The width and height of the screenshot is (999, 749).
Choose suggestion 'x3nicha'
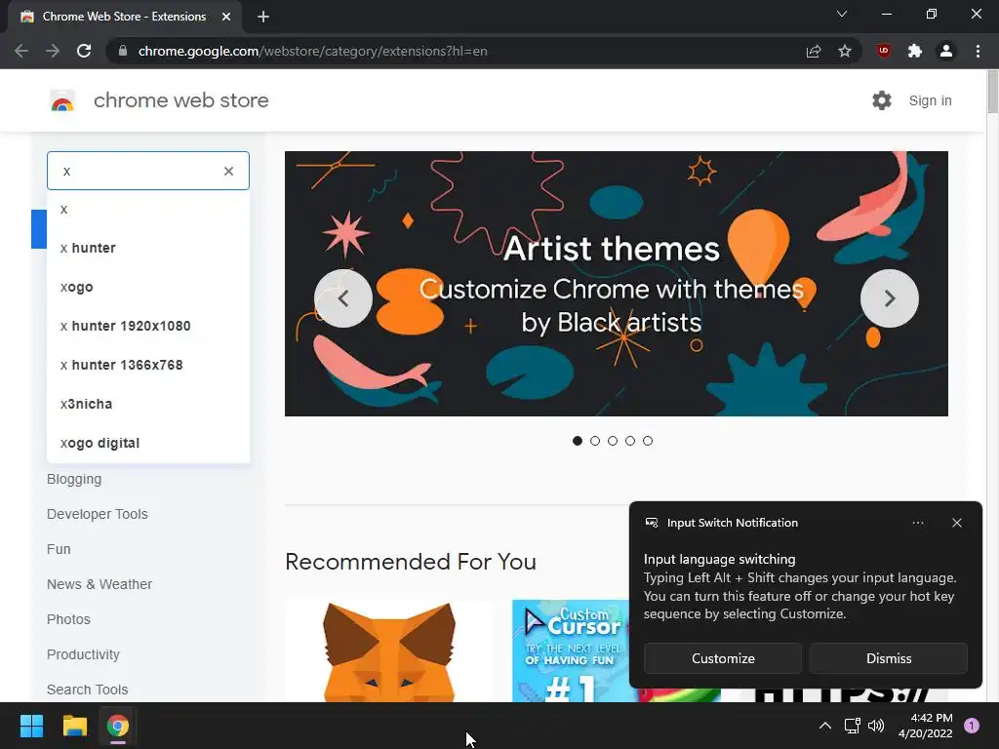148,404
